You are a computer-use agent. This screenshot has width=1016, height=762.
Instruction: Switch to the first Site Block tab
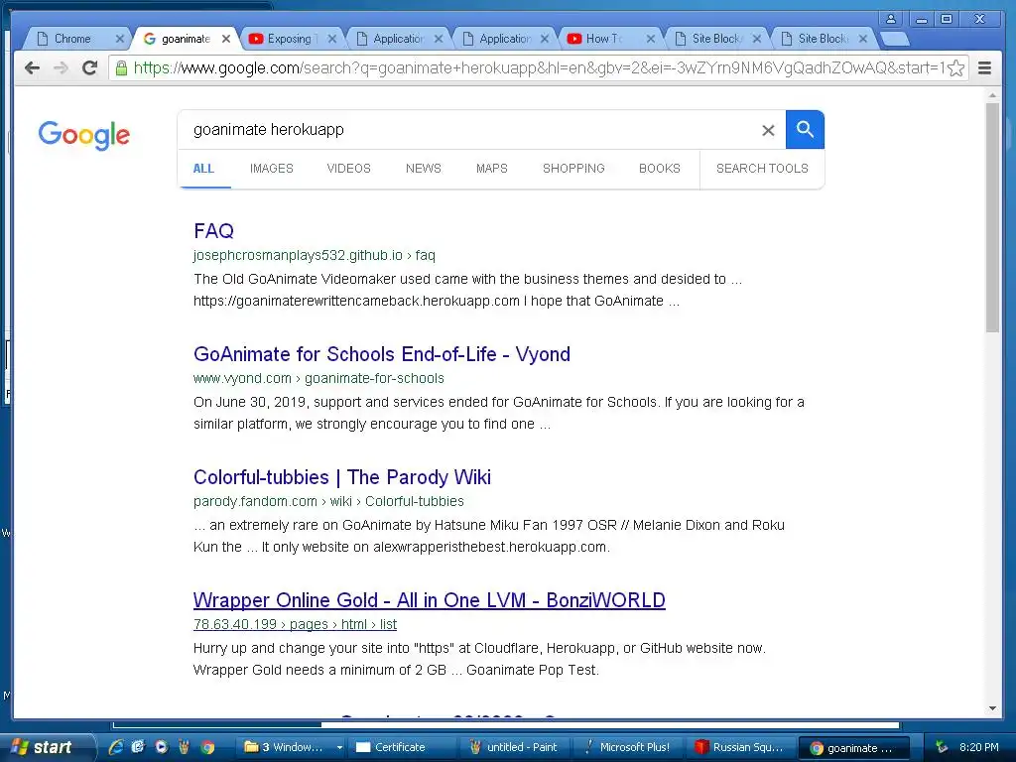tap(716, 39)
